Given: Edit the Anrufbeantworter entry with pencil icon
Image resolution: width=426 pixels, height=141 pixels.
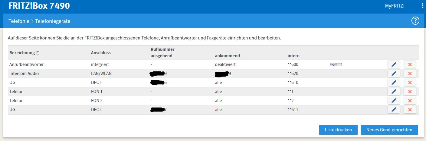Looking at the screenshot, I should coord(394,64).
